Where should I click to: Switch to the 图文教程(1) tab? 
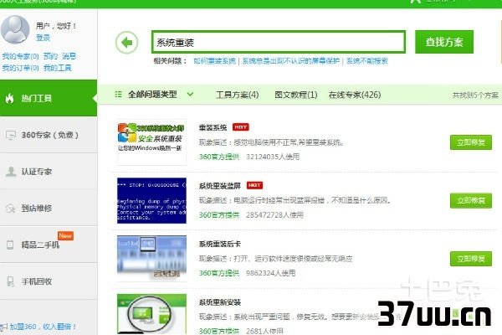point(296,95)
